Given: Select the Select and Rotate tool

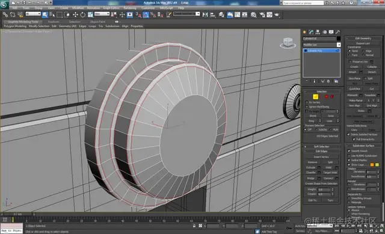Looking at the screenshot, I should pyautogui.click(x=83, y=14).
